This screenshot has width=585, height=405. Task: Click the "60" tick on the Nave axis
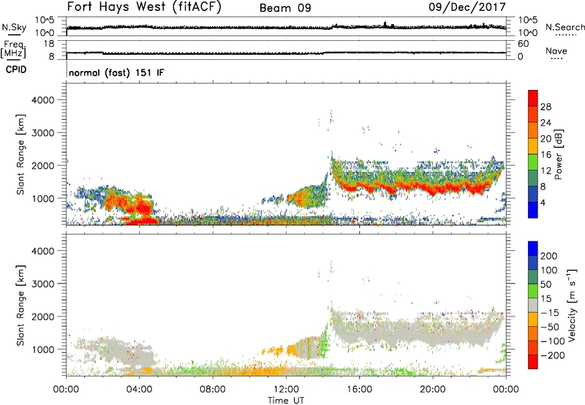[523, 44]
